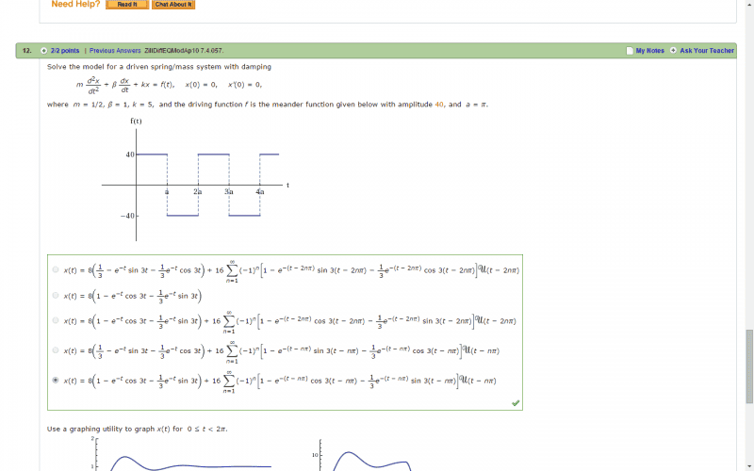Click the Read It button
Viewport: 754px width, 471px height.
point(127,5)
